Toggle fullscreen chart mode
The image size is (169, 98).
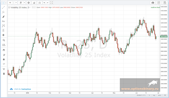[52, 3]
